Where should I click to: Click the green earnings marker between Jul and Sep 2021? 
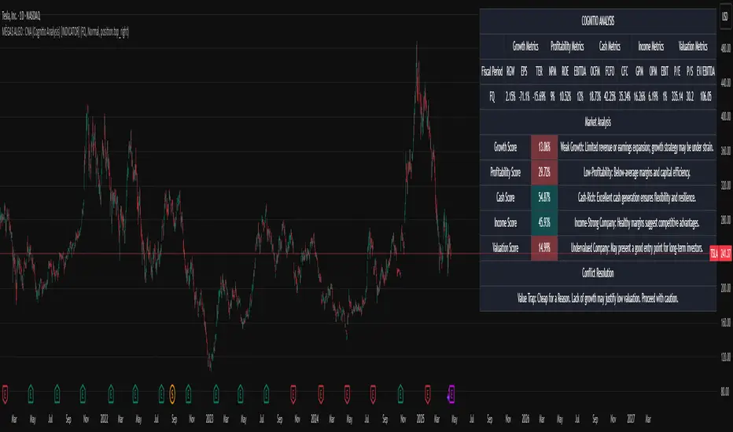coord(57,394)
